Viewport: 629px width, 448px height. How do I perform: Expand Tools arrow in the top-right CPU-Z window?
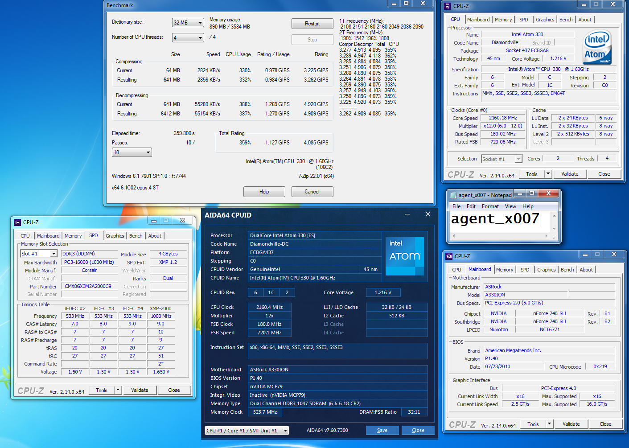point(548,174)
